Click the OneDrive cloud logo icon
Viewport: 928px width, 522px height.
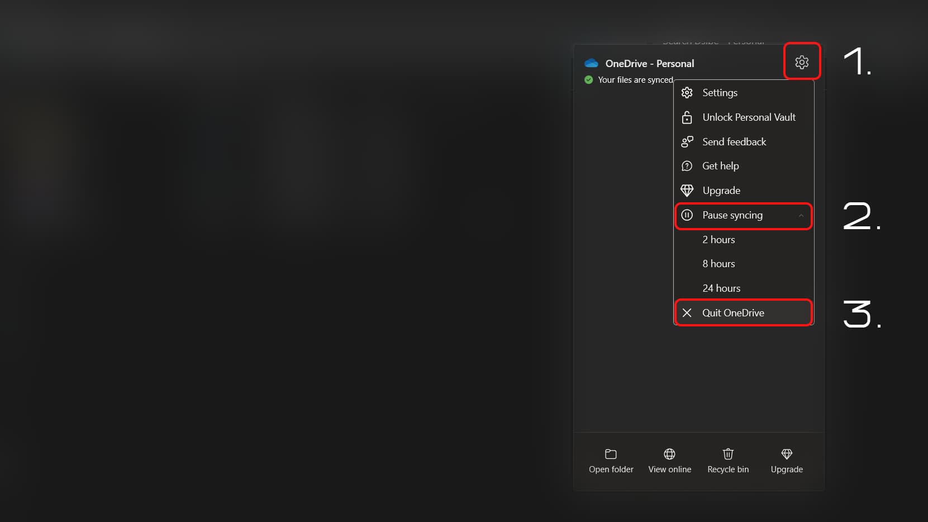click(x=591, y=63)
